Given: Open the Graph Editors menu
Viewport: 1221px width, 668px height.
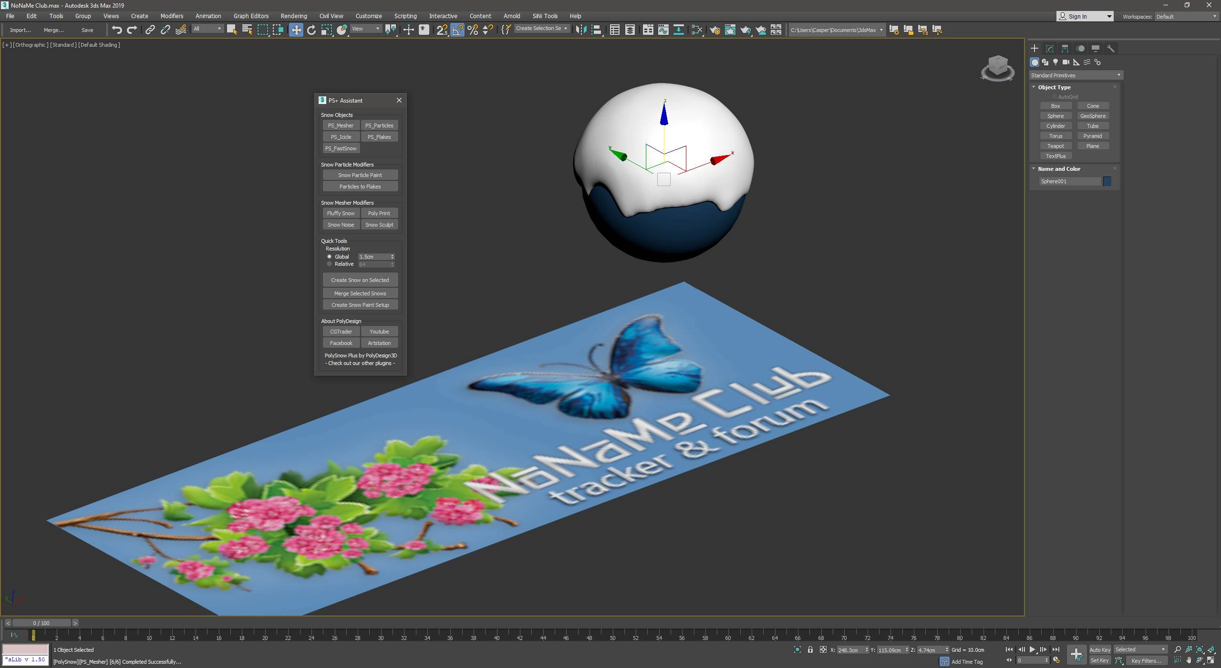Looking at the screenshot, I should [x=251, y=16].
